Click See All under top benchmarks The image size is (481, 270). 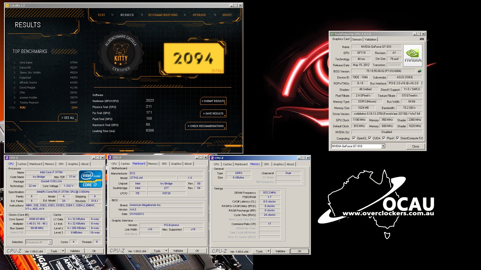(68, 118)
